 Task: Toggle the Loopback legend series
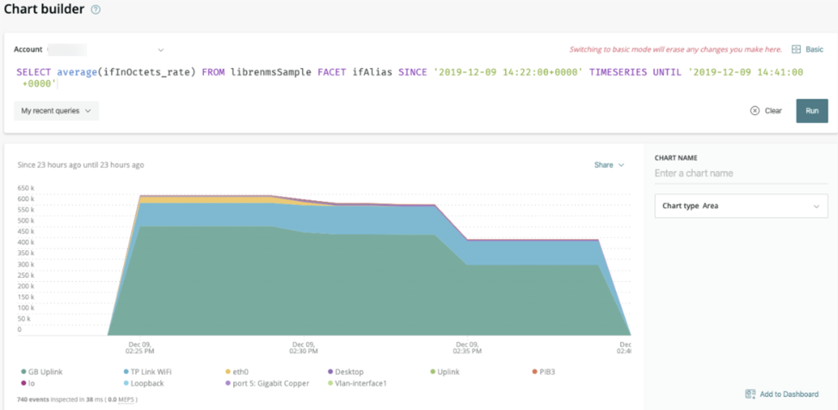143,383
